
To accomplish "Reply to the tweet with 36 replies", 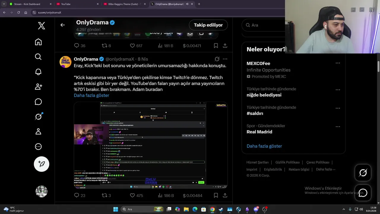I will [80, 46].
